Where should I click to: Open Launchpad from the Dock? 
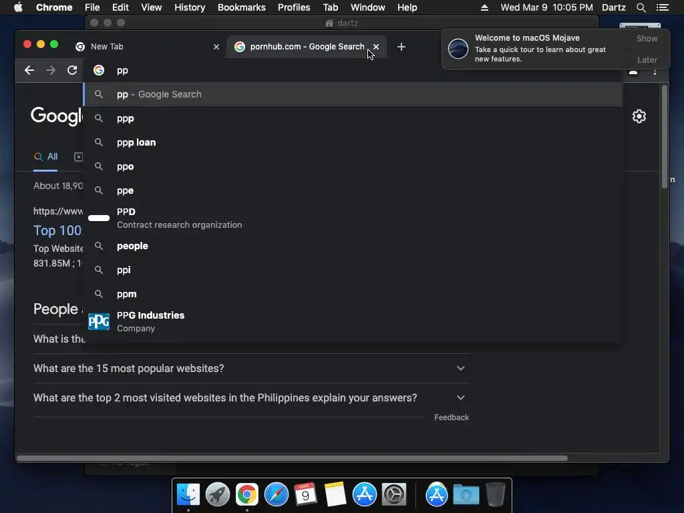[x=218, y=495]
